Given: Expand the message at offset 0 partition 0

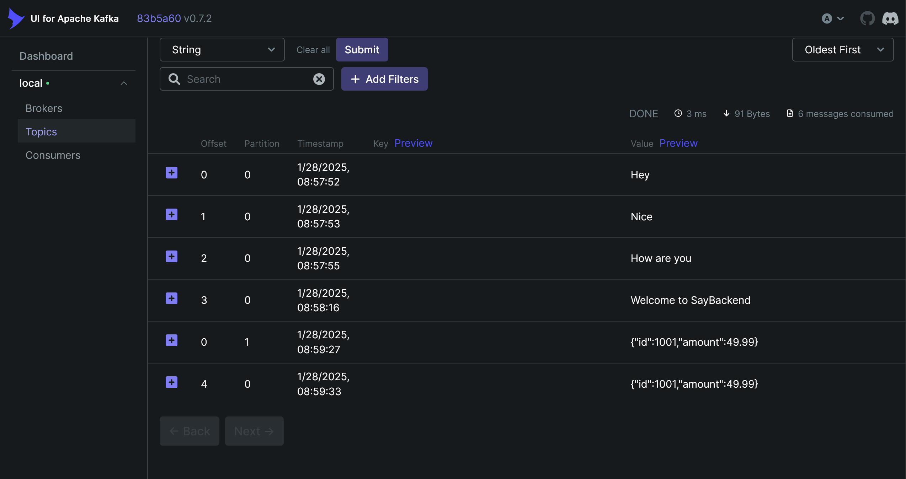Looking at the screenshot, I should (171, 172).
